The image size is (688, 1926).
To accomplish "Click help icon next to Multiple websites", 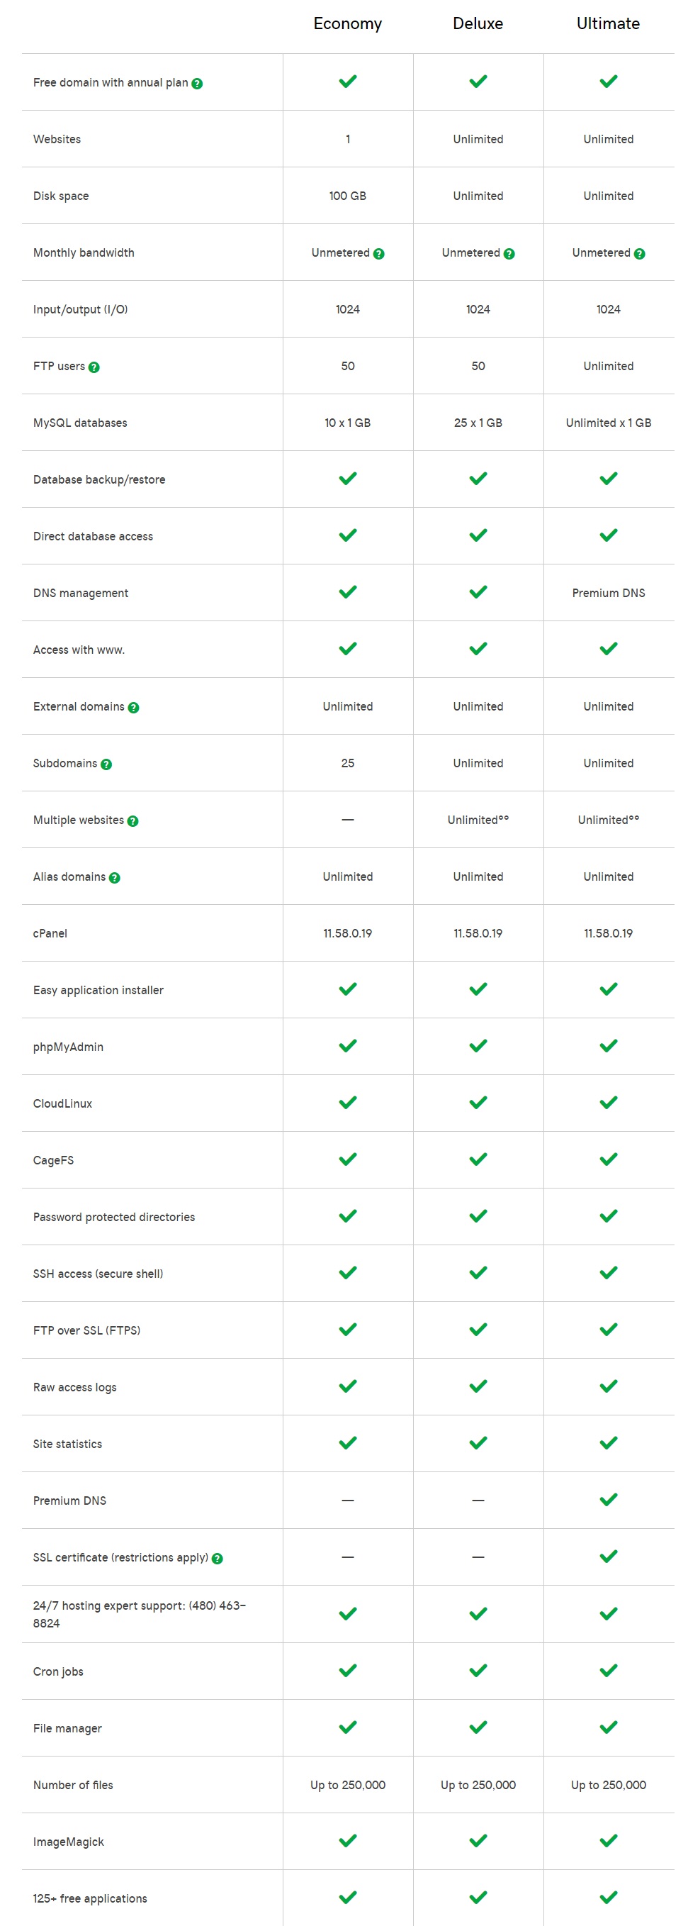I will (133, 821).
